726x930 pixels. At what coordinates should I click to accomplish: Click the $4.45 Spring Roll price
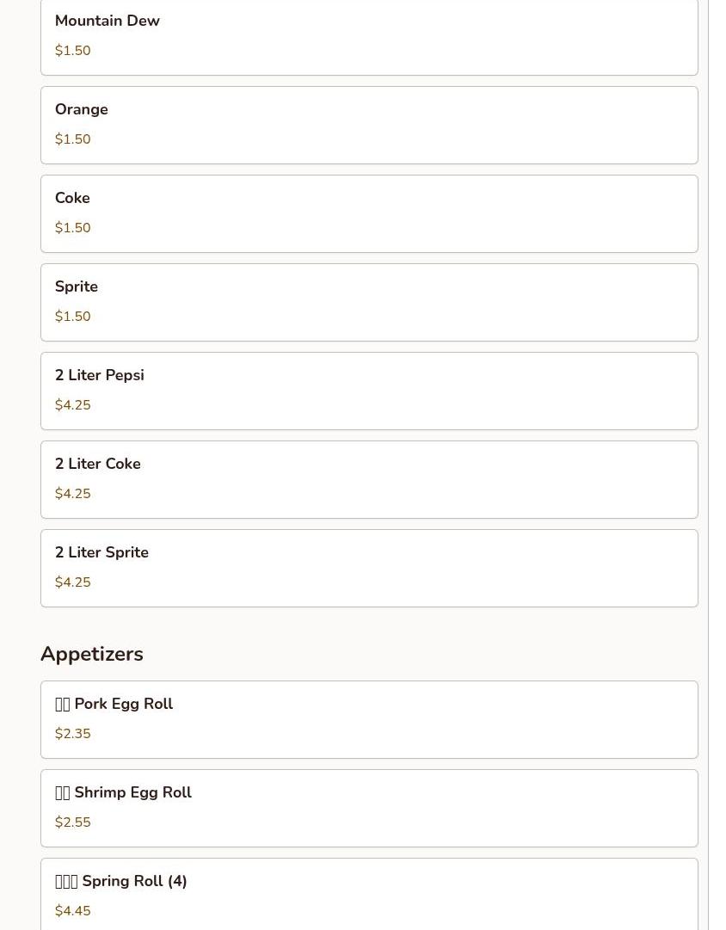72,911
